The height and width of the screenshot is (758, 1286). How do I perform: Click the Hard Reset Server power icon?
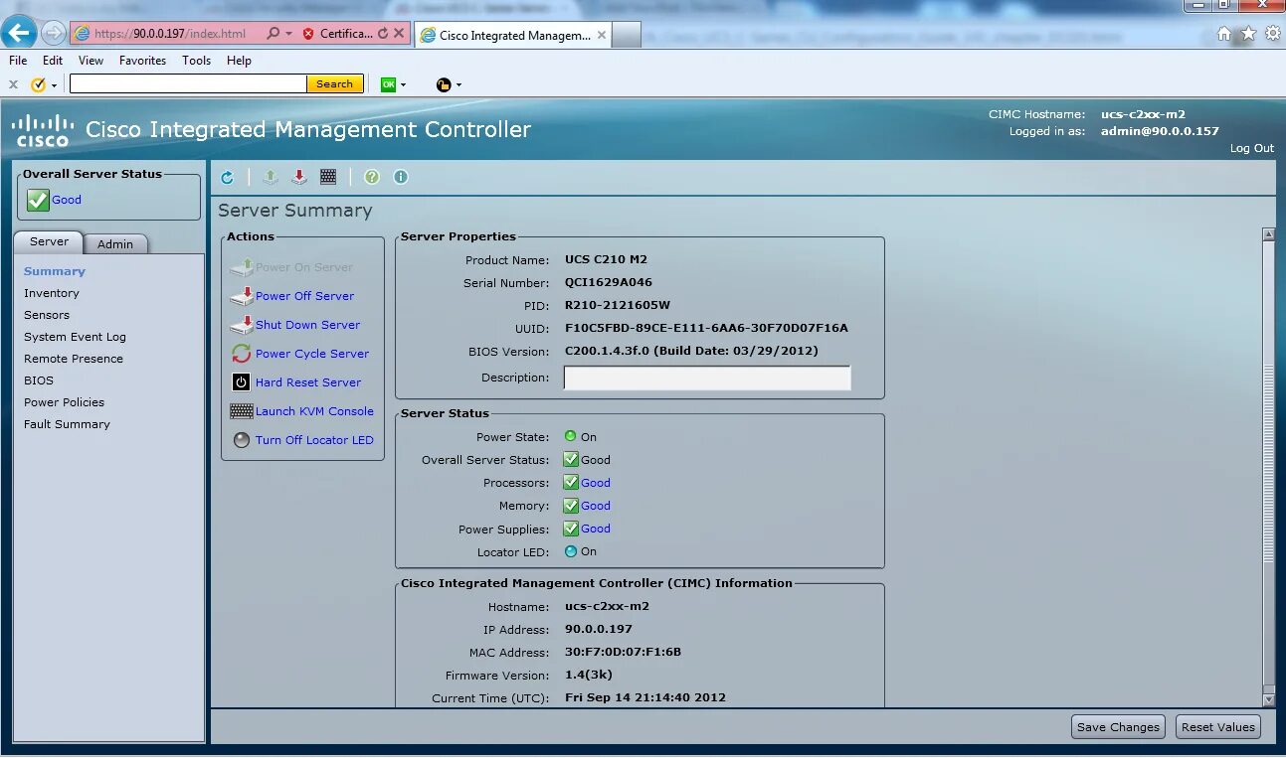coord(242,382)
